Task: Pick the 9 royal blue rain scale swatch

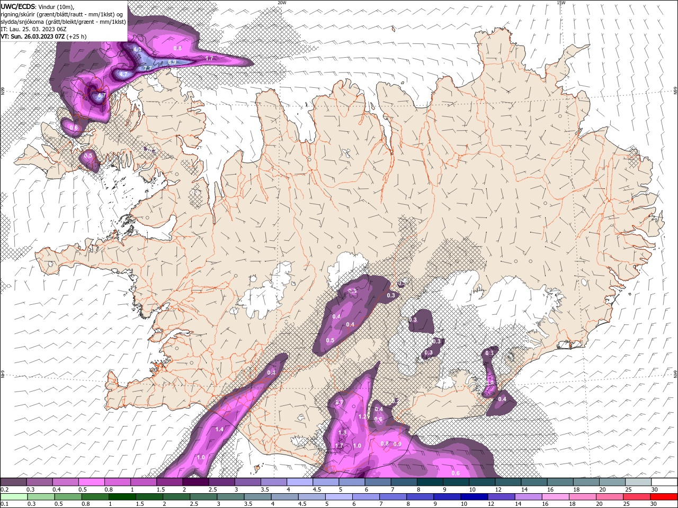Action: pyautogui.click(x=447, y=497)
